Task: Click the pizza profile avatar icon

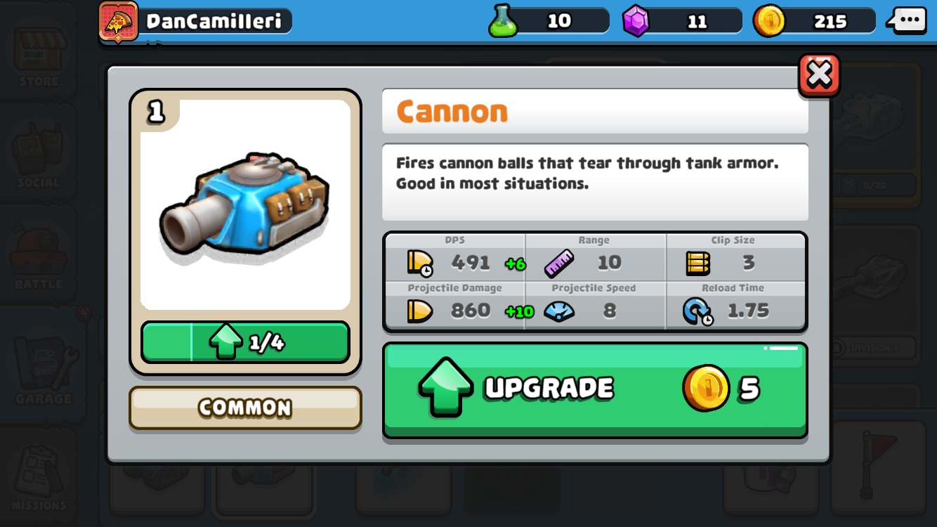Action: click(119, 21)
